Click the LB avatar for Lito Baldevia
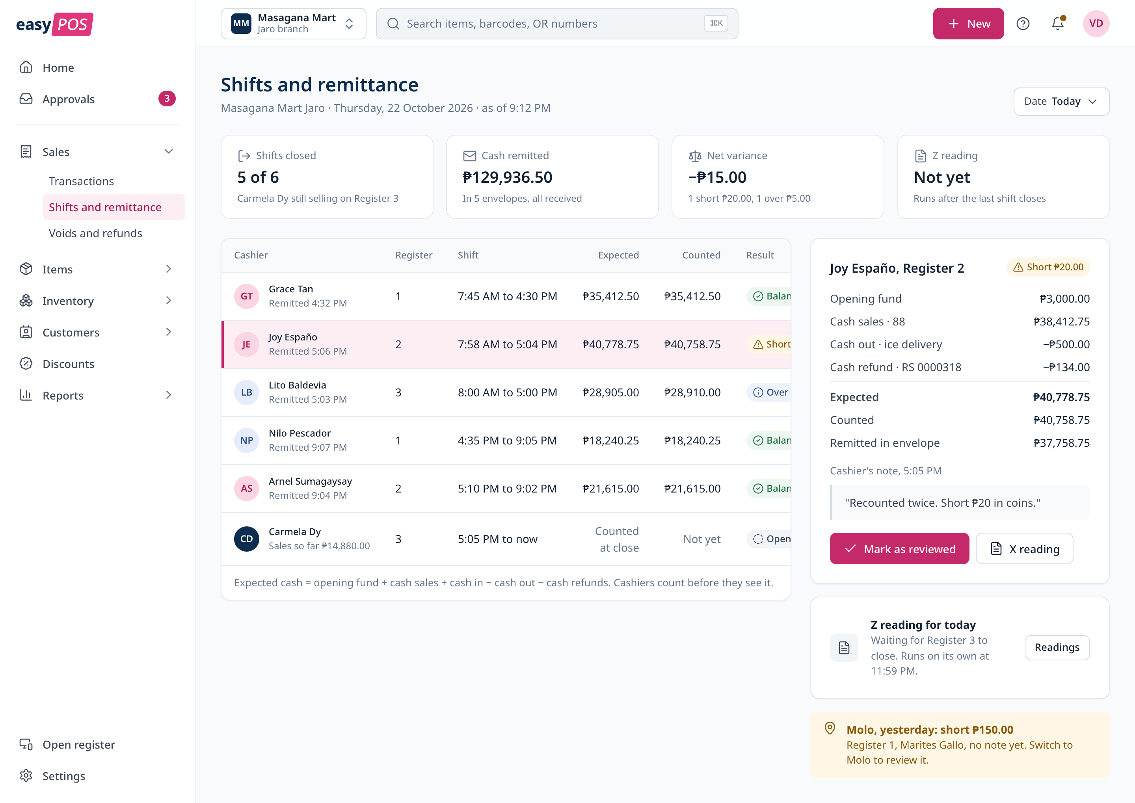1135x803 pixels. coord(246,392)
